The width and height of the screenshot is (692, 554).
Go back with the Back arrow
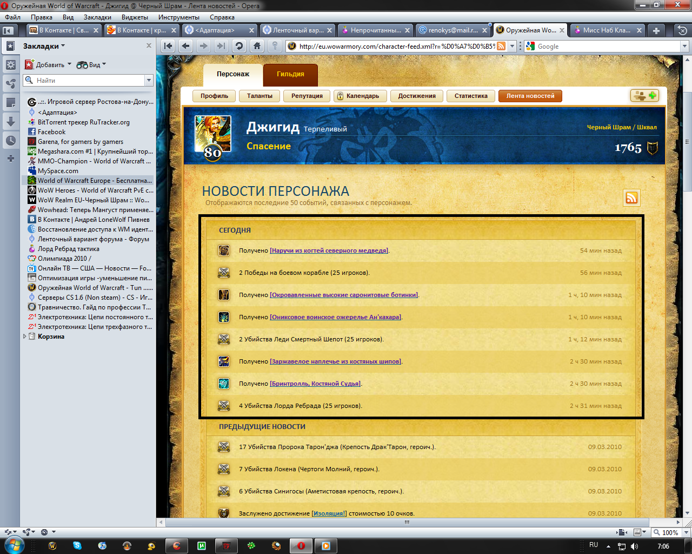pos(186,46)
